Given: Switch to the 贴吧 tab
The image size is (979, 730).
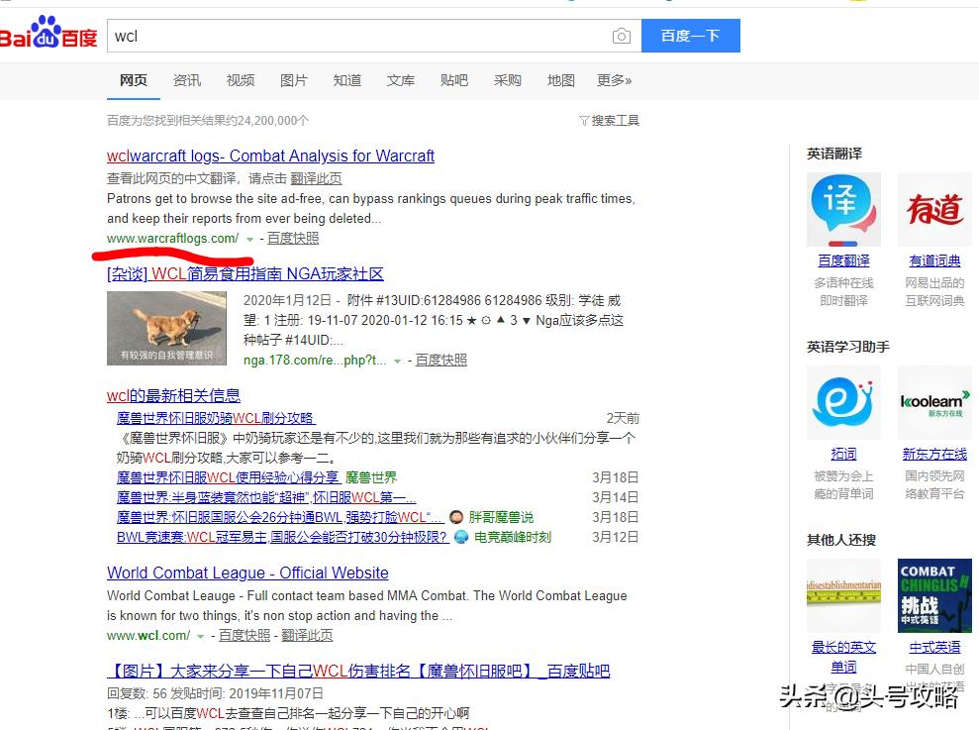Looking at the screenshot, I should point(454,80).
